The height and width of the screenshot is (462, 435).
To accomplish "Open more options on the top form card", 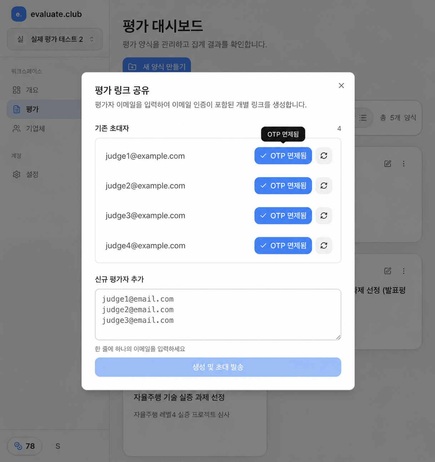I will pos(404,164).
